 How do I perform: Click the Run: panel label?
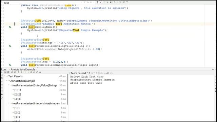[4, 69]
